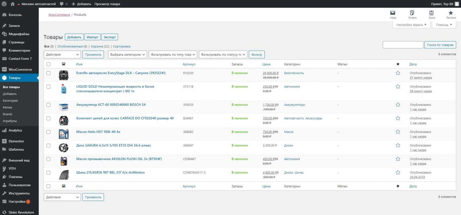Open the Корзина (22) filter link
The width and height of the screenshot is (461, 215).
tap(100, 46)
